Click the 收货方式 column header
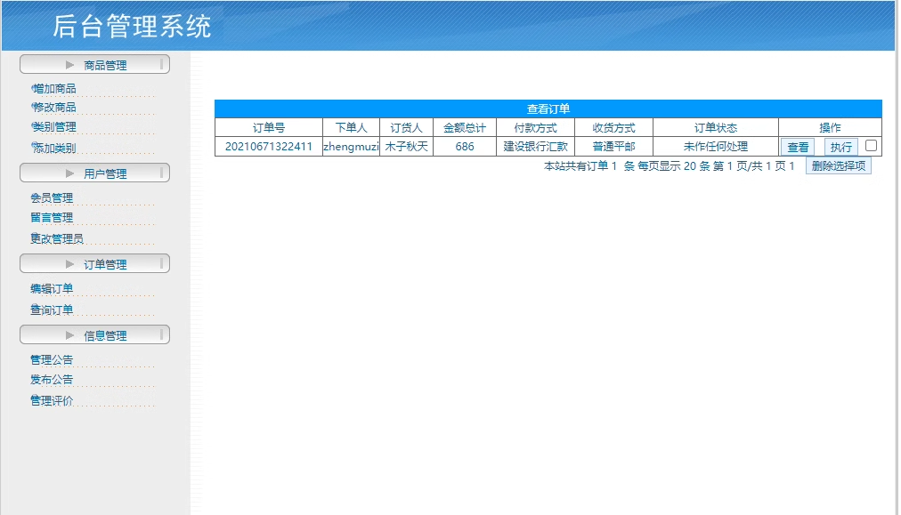 click(613, 127)
